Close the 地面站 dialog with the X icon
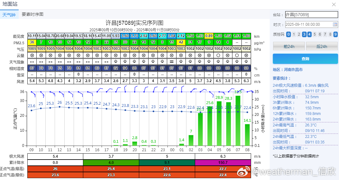 (334, 5)
